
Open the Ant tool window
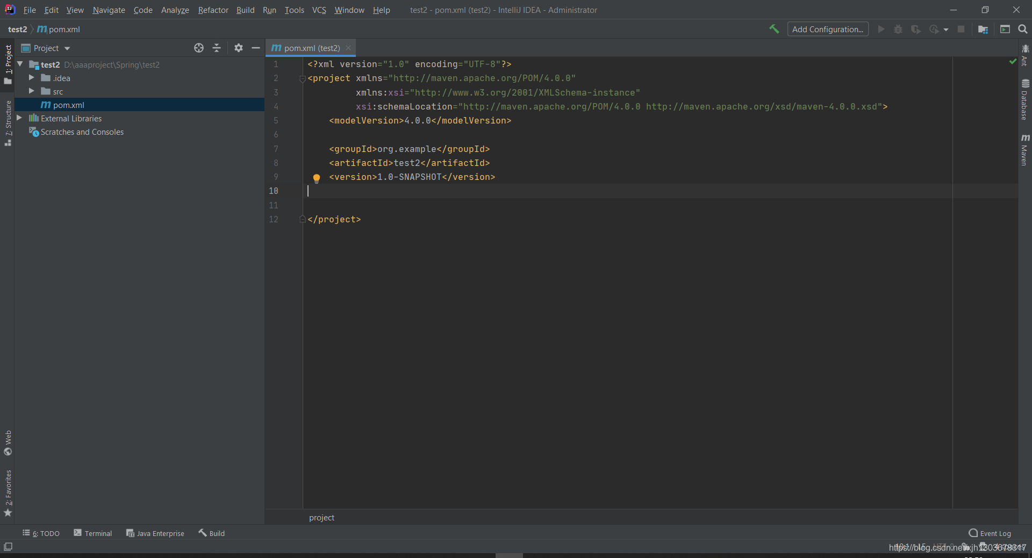pos(1025,55)
